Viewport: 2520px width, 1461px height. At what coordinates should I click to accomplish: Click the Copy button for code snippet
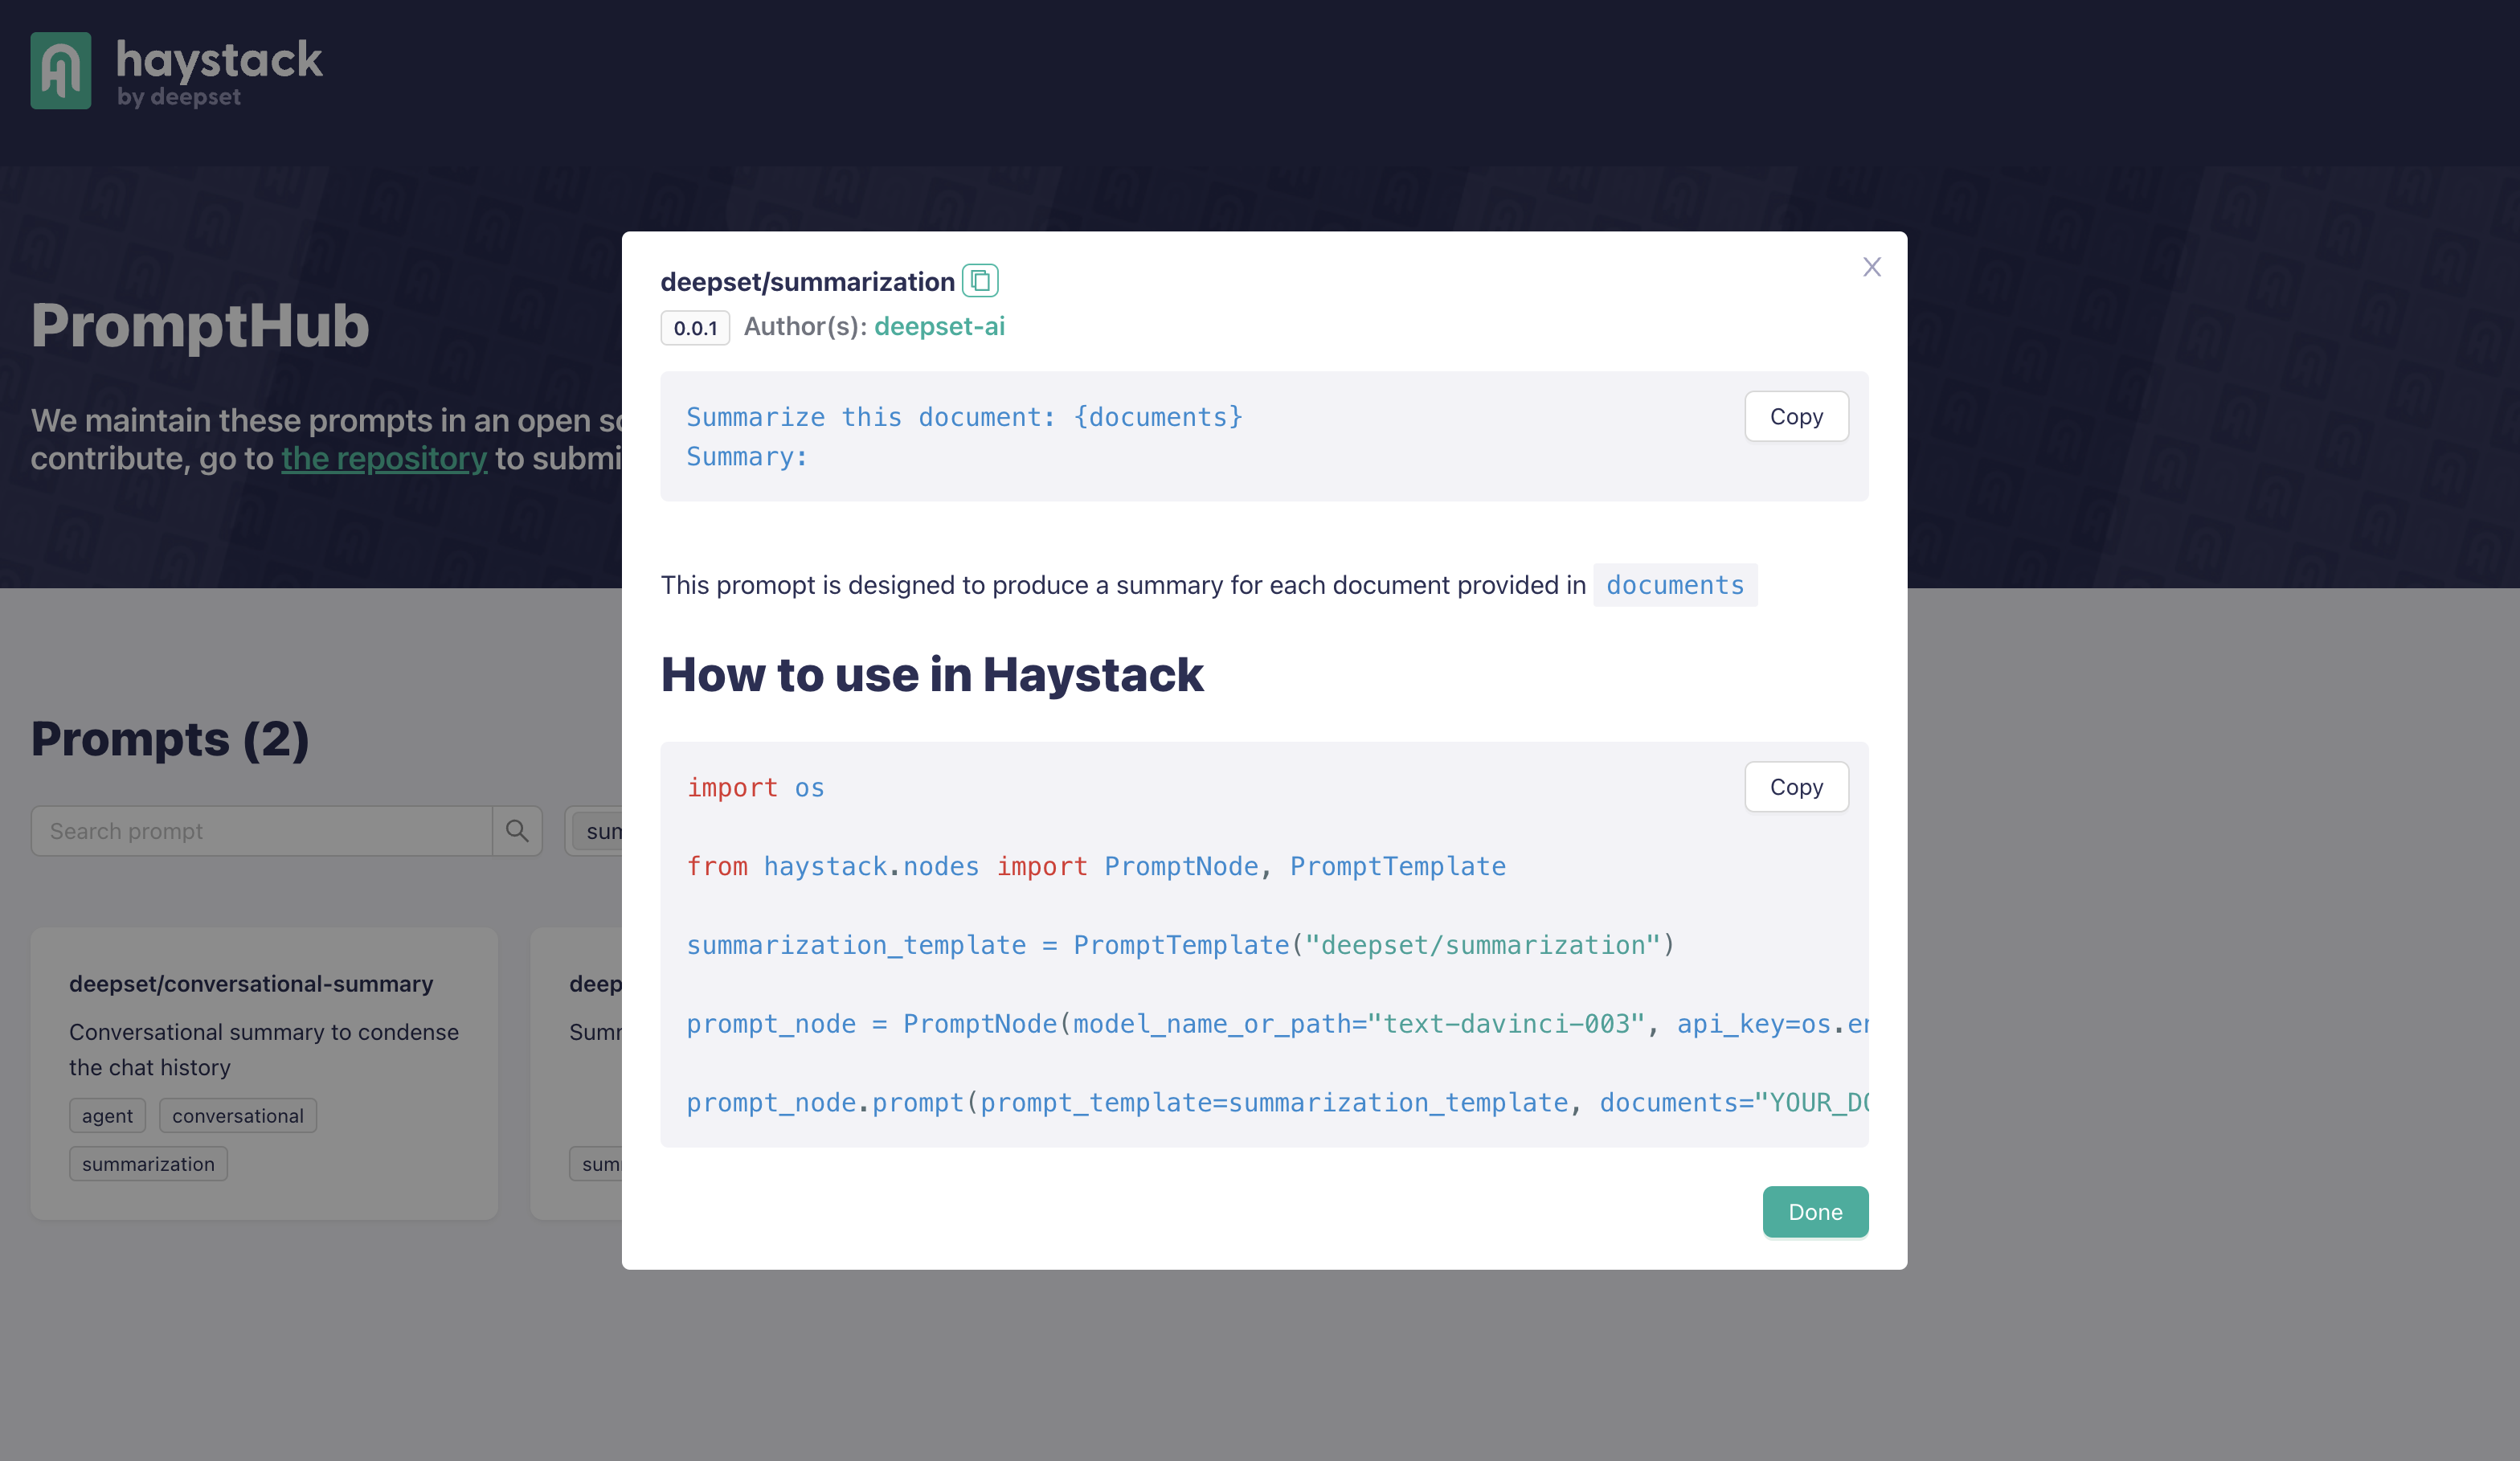tap(1797, 786)
